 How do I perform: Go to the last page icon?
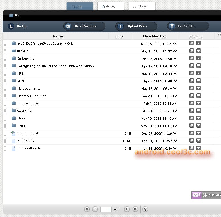135,209
